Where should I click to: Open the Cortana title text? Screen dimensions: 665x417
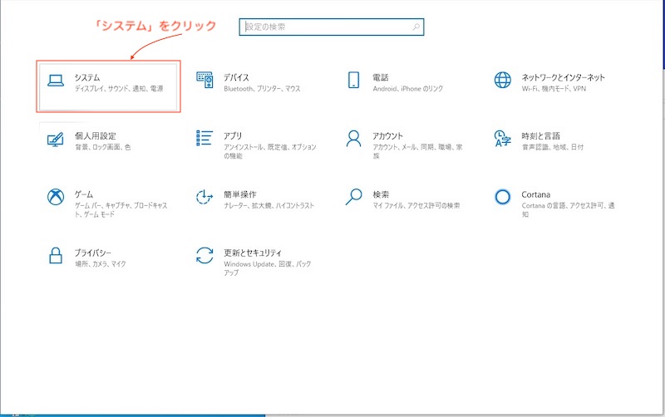[x=535, y=194]
